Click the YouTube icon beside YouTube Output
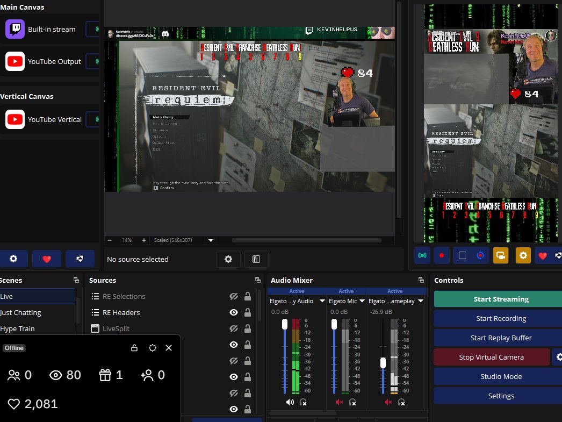 click(15, 61)
